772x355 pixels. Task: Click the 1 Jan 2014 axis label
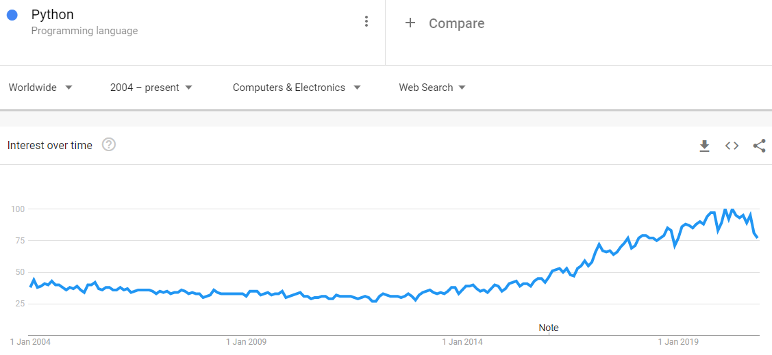(463, 342)
